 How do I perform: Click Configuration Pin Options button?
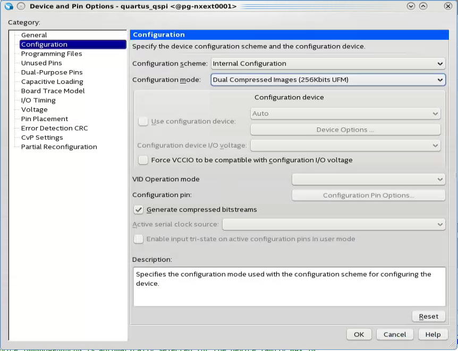[x=368, y=195]
